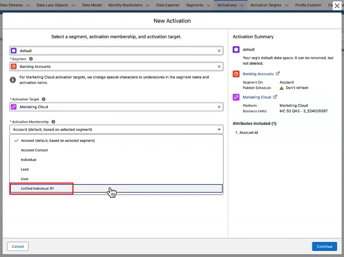Open Banking Accounts external link icon
Viewport: 344px width, 257px height.
coord(277,74)
